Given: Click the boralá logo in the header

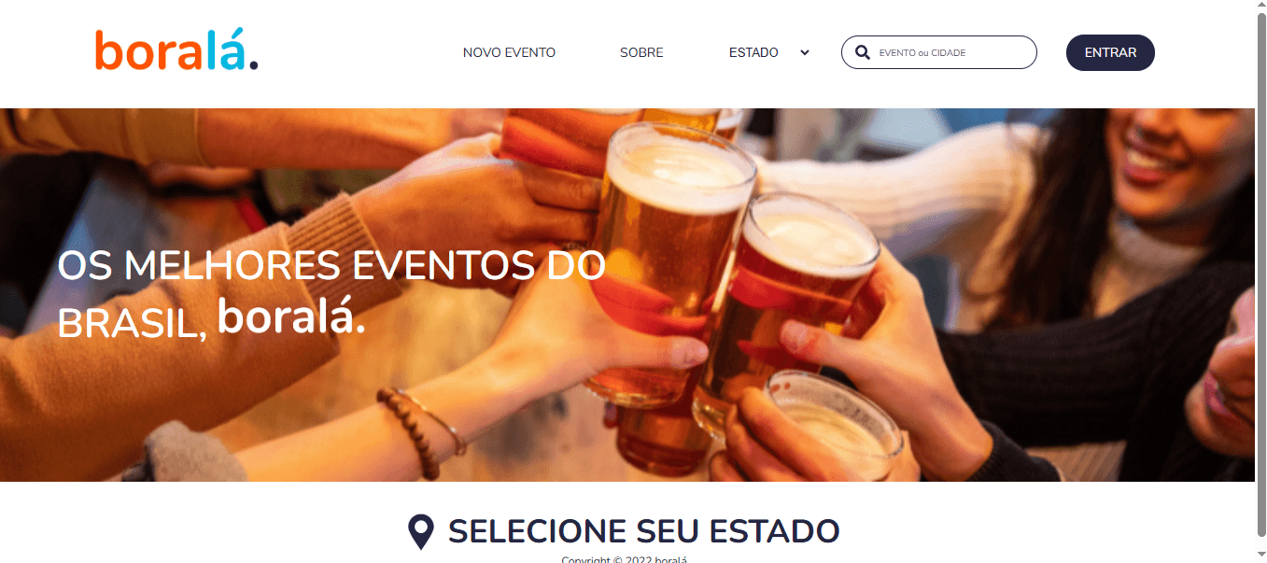Looking at the screenshot, I should (x=176, y=52).
